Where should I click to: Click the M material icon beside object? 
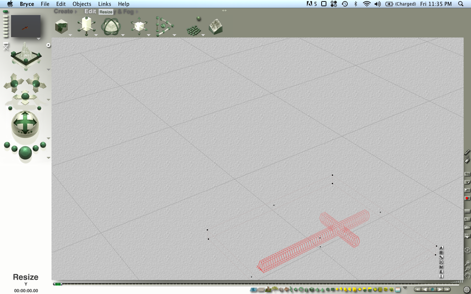tap(441, 267)
